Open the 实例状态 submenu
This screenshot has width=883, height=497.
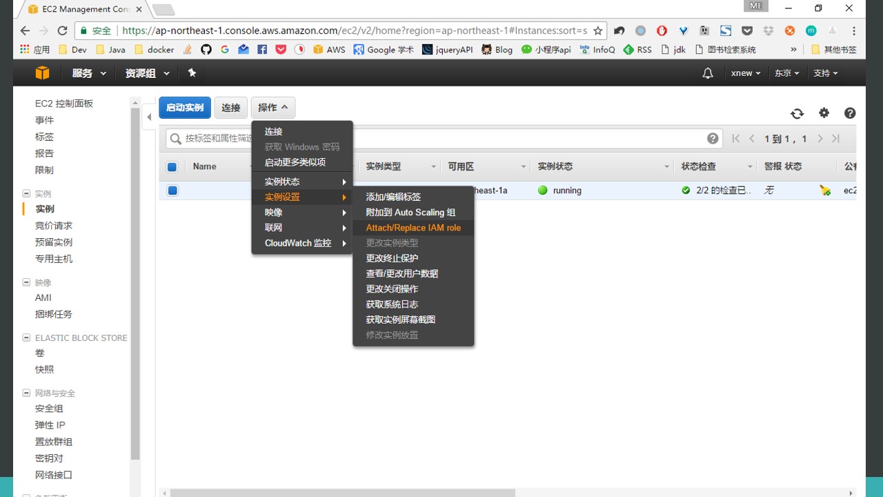click(302, 182)
